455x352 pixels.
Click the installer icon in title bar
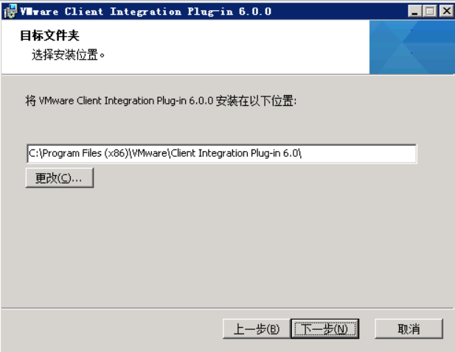10,11
